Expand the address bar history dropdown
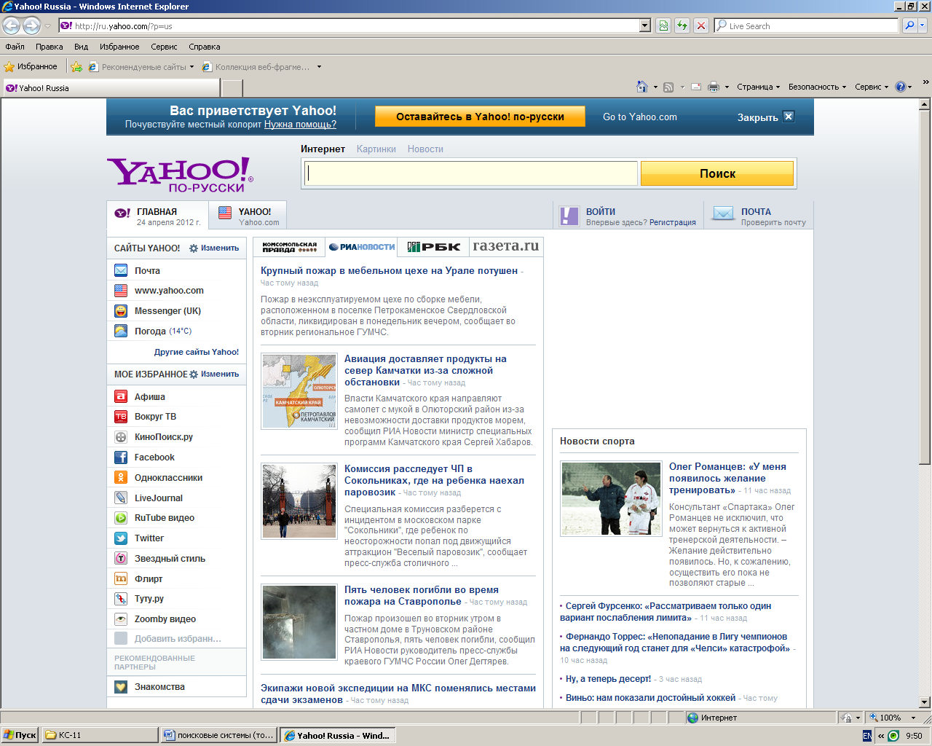The image size is (932, 746). click(645, 25)
